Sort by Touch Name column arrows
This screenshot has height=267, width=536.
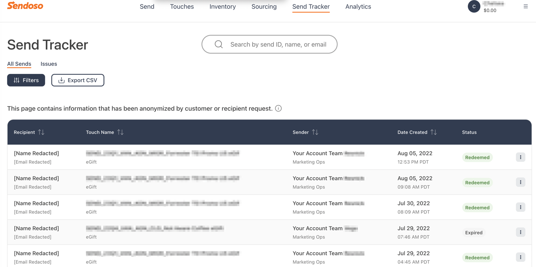click(x=120, y=132)
